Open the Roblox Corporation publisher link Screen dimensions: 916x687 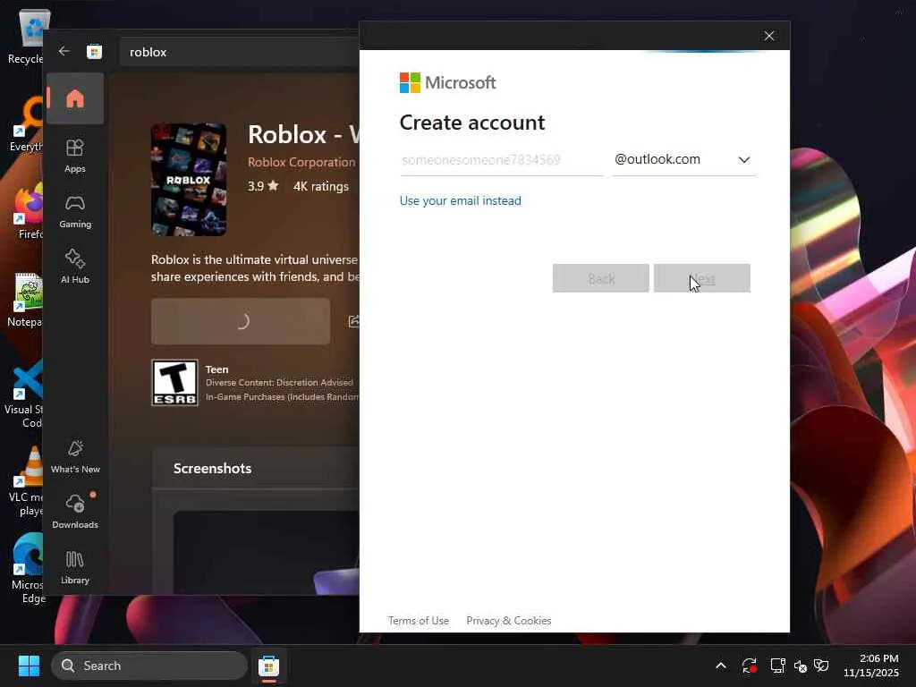[x=301, y=162]
